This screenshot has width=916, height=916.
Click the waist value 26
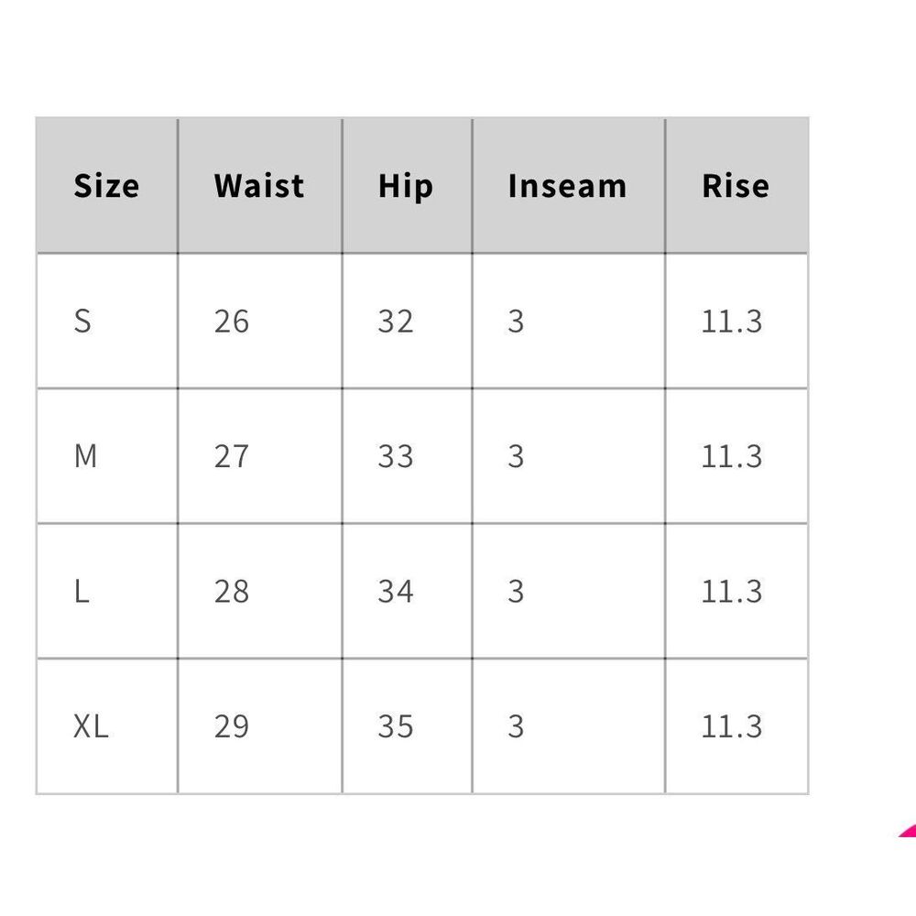click(232, 322)
